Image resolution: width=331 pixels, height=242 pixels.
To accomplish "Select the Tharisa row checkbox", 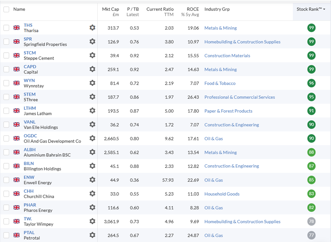I will point(6,28).
